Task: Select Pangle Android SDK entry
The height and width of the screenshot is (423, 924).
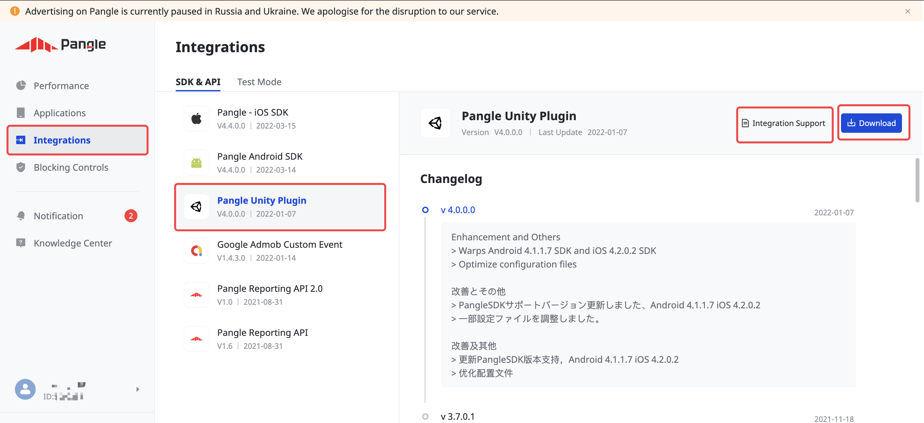Action: click(x=280, y=163)
